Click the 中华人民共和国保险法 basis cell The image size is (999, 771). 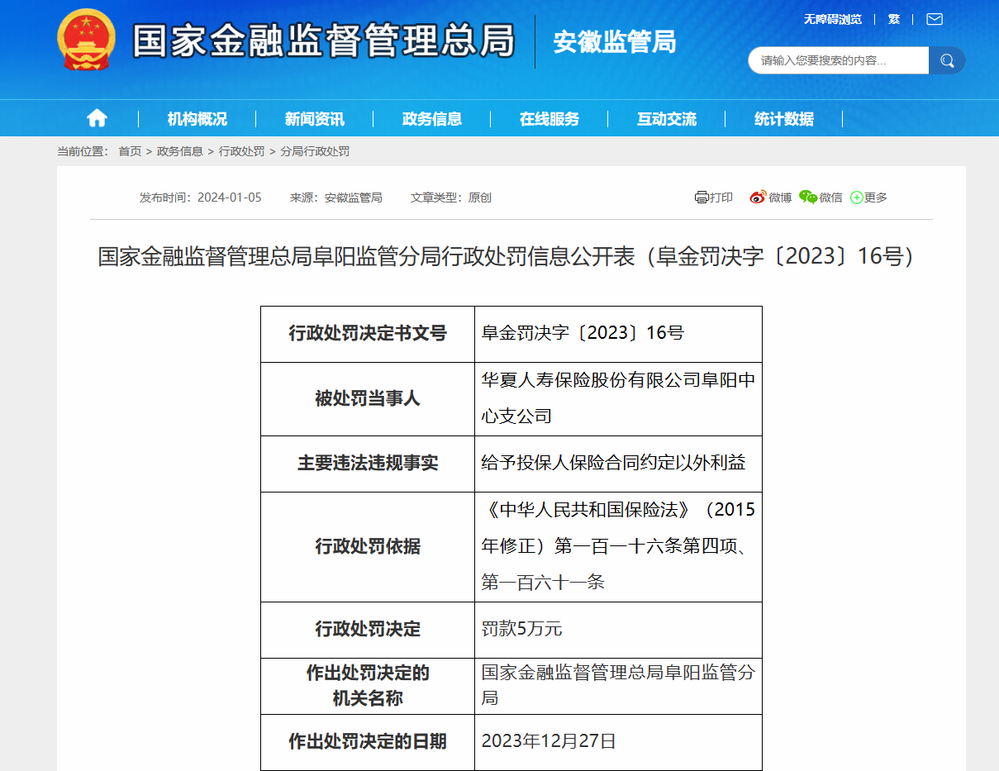click(x=618, y=547)
